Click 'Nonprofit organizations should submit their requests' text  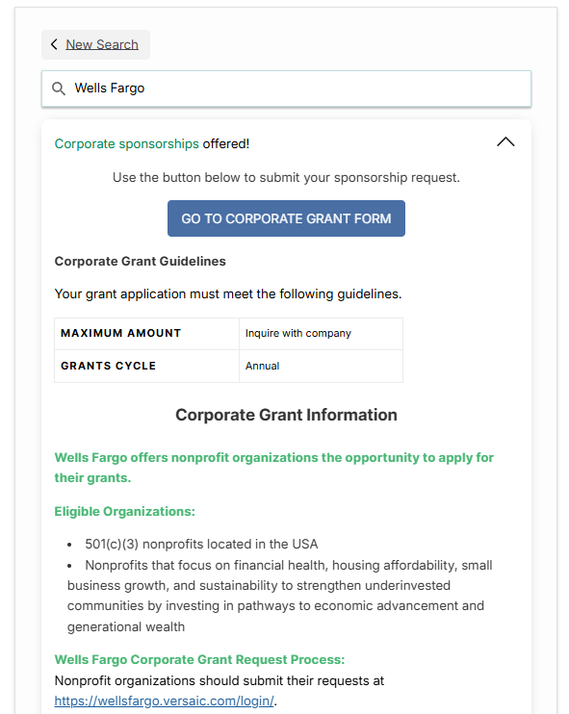coord(220,680)
